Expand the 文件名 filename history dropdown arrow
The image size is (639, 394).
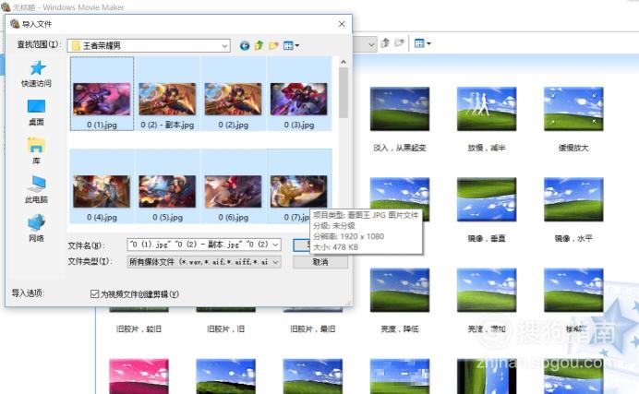[x=276, y=245]
